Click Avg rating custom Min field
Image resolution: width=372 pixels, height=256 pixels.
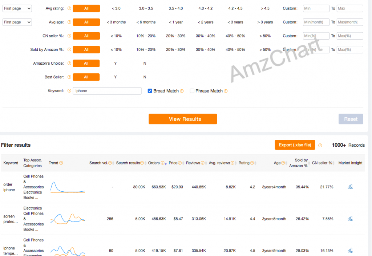[316, 8]
